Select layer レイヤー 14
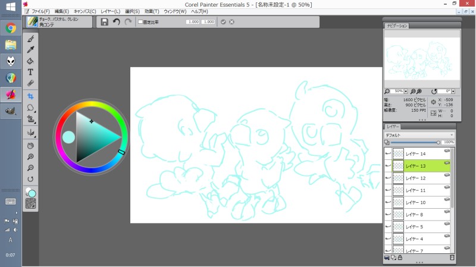The image size is (476, 267). point(422,154)
